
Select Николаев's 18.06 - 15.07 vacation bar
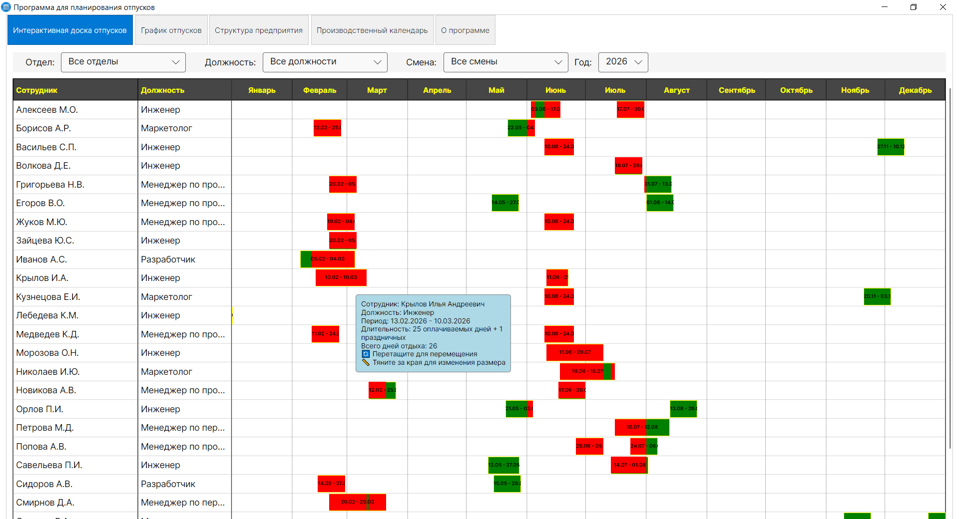(587, 371)
